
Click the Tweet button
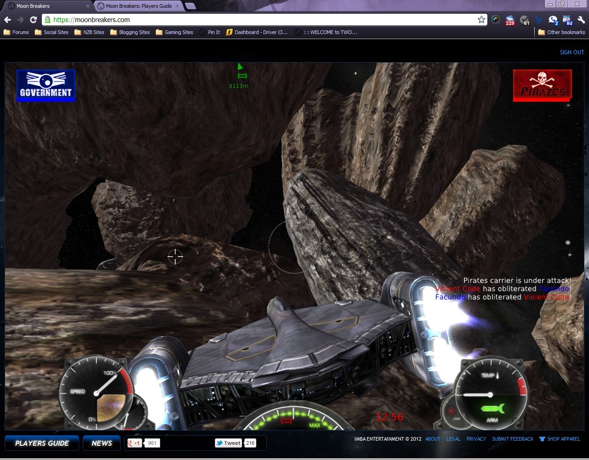pyautogui.click(x=228, y=443)
